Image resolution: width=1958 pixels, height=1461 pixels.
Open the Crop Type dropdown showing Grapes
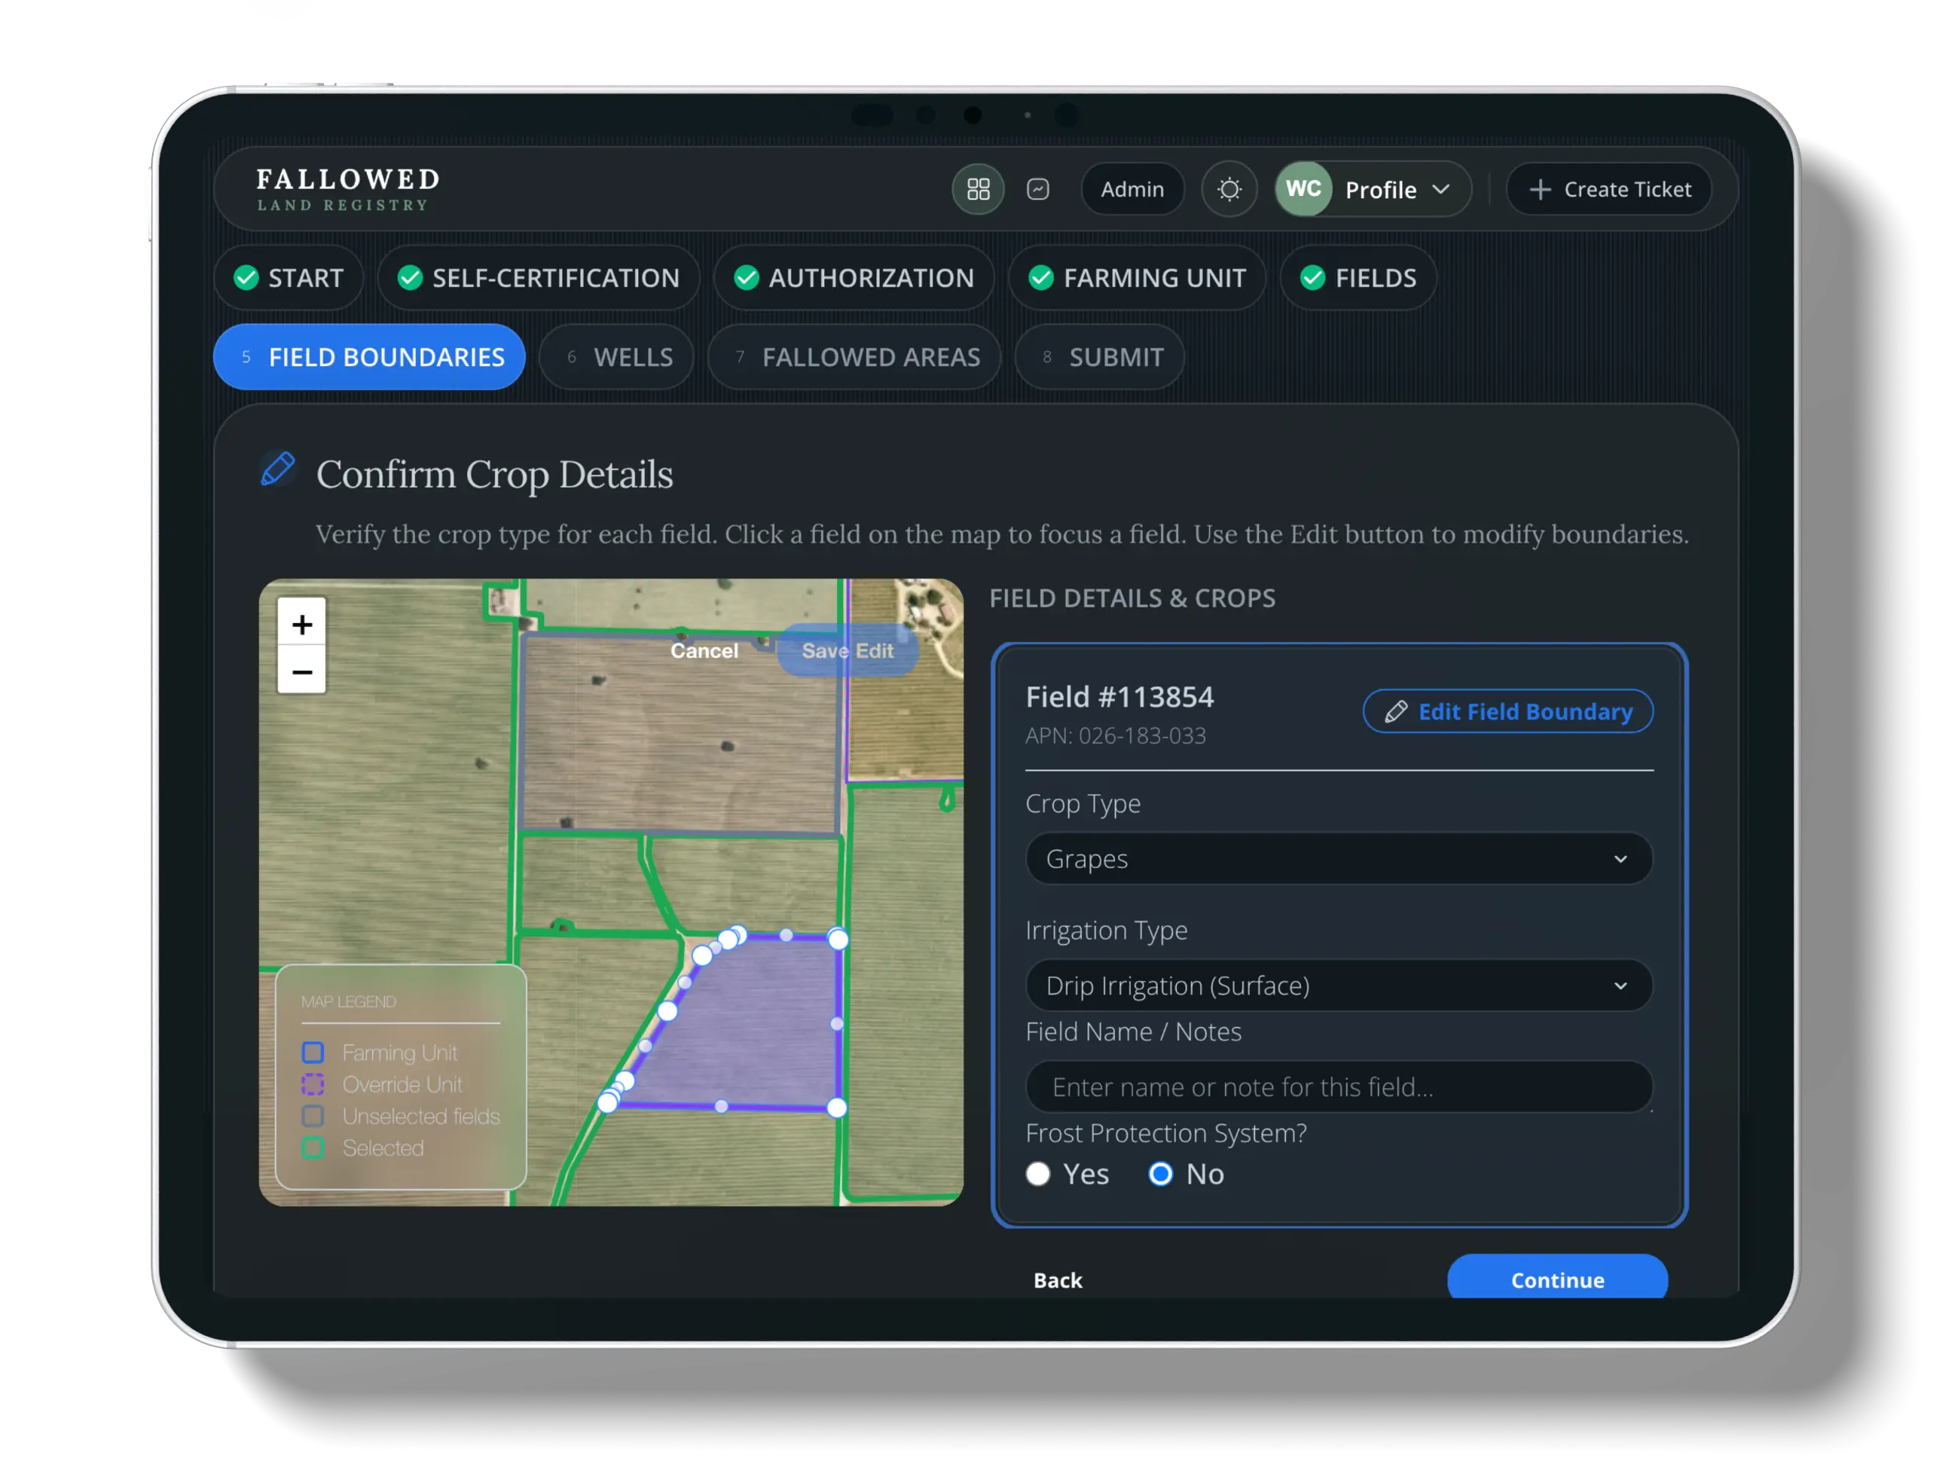click(x=1338, y=859)
